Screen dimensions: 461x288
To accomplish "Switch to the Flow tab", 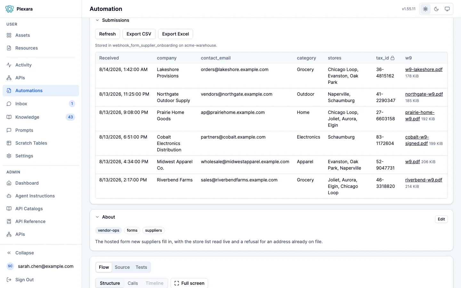I will point(104,267).
